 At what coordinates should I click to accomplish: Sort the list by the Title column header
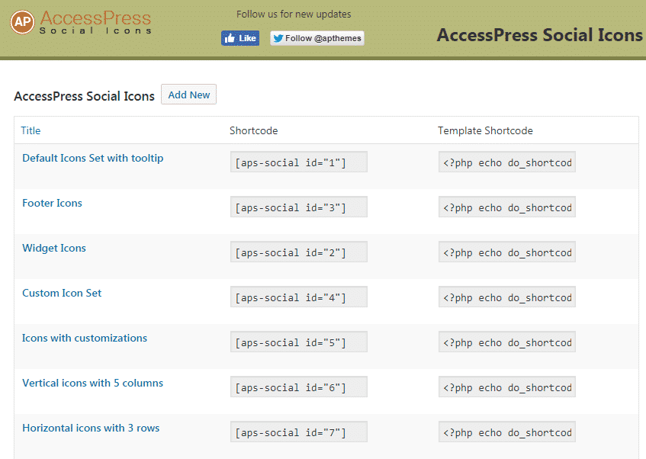(31, 130)
